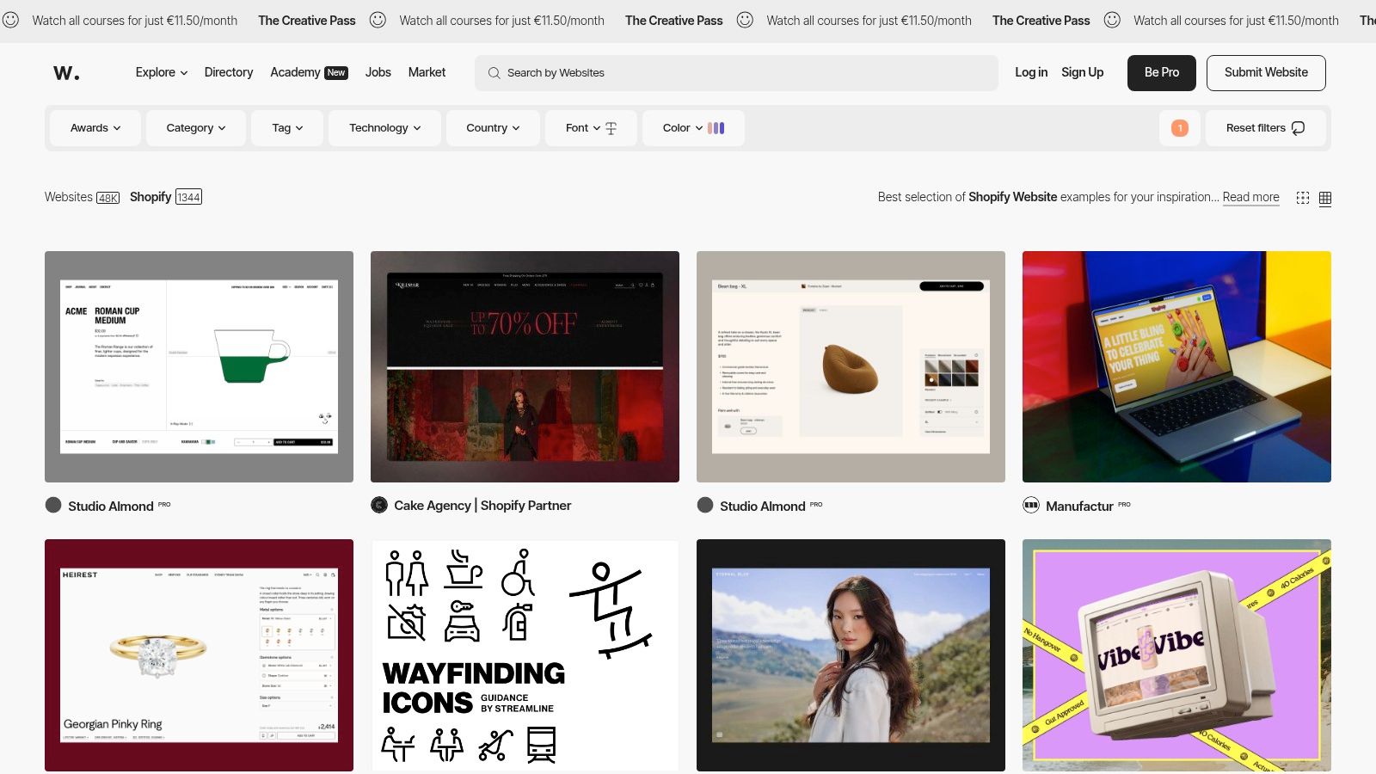Click Studio Almond avatar under Roman Cup card
The image size is (1376, 774).
click(x=53, y=506)
